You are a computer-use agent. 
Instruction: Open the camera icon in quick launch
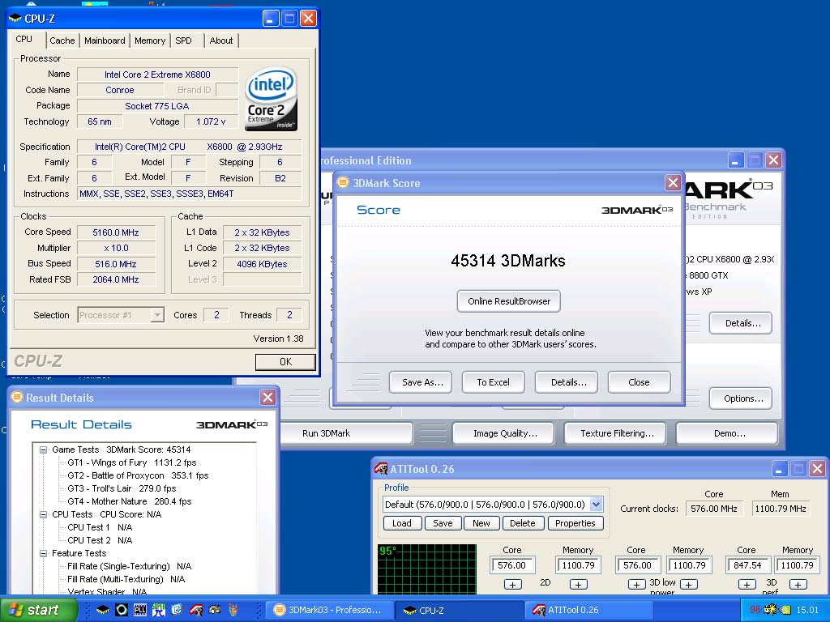pyautogui.click(x=214, y=610)
